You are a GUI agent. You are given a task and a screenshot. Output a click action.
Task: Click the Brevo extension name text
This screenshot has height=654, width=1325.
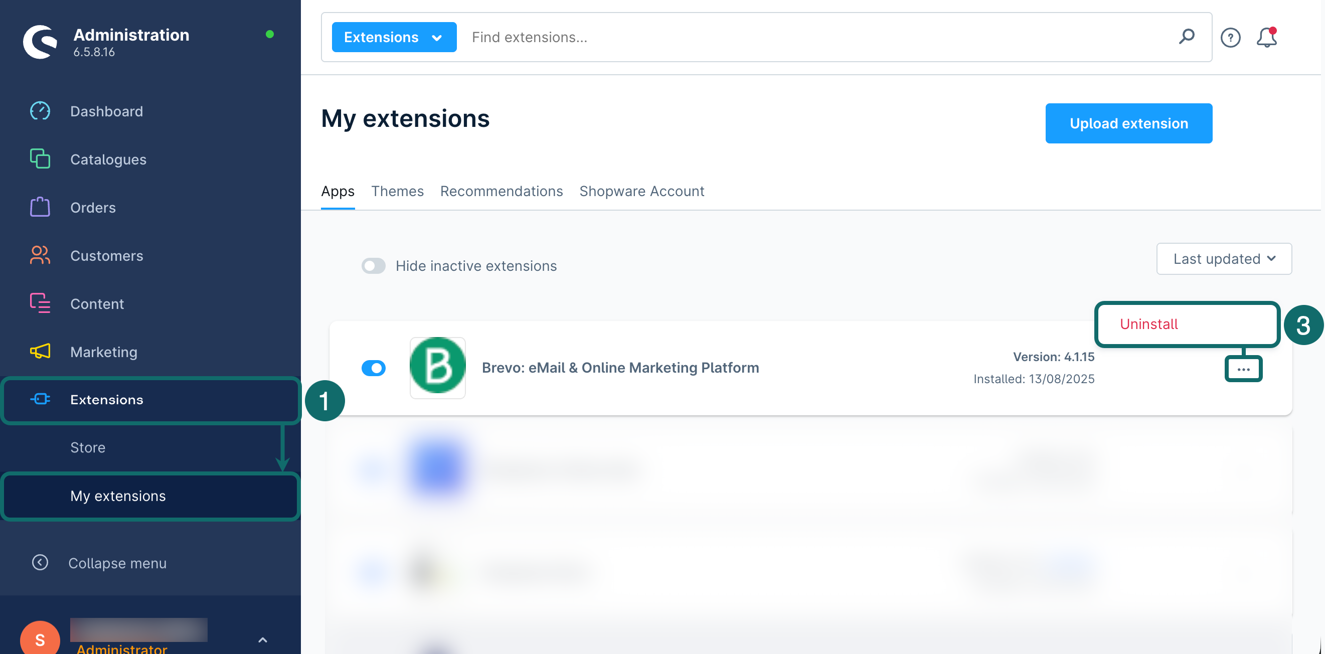coord(620,368)
